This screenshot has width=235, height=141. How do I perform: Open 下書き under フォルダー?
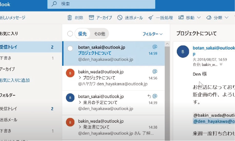(31, 131)
